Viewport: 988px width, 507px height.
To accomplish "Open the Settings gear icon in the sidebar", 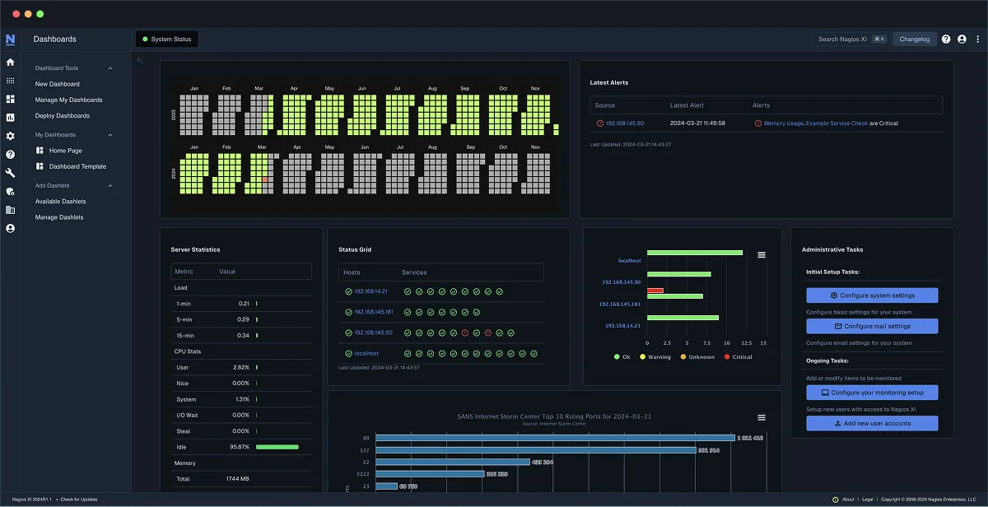I will (9, 137).
